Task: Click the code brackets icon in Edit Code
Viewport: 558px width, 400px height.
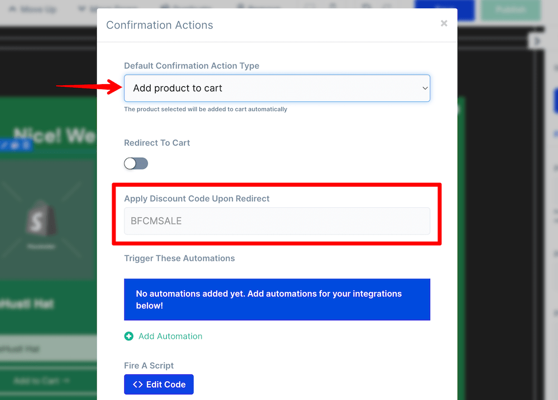Action: pyautogui.click(x=138, y=384)
